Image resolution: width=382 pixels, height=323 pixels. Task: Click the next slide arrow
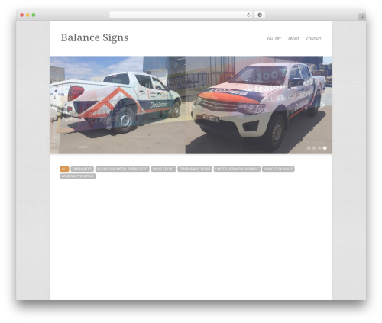(322, 105)
